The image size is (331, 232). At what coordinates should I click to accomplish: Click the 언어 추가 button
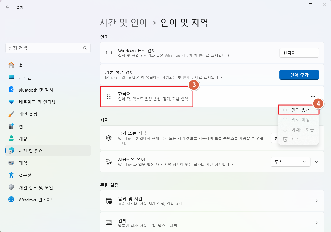pyautogui.click(x=299, y=75)
